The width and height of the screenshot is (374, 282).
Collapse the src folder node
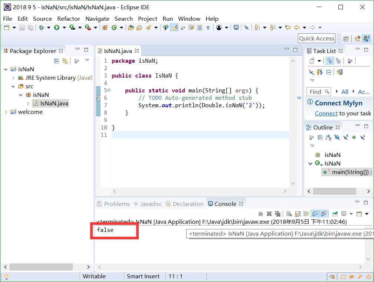click(x=13, y=86)
